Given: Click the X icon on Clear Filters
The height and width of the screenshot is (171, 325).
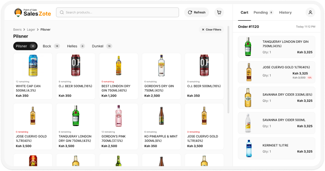Looking at the screenshot, I should 203,30.
